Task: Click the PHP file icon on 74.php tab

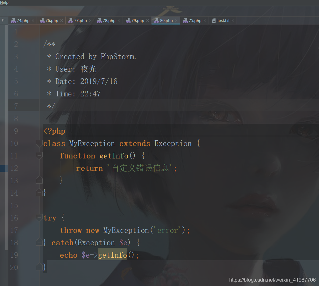Action: coord(13,21)
